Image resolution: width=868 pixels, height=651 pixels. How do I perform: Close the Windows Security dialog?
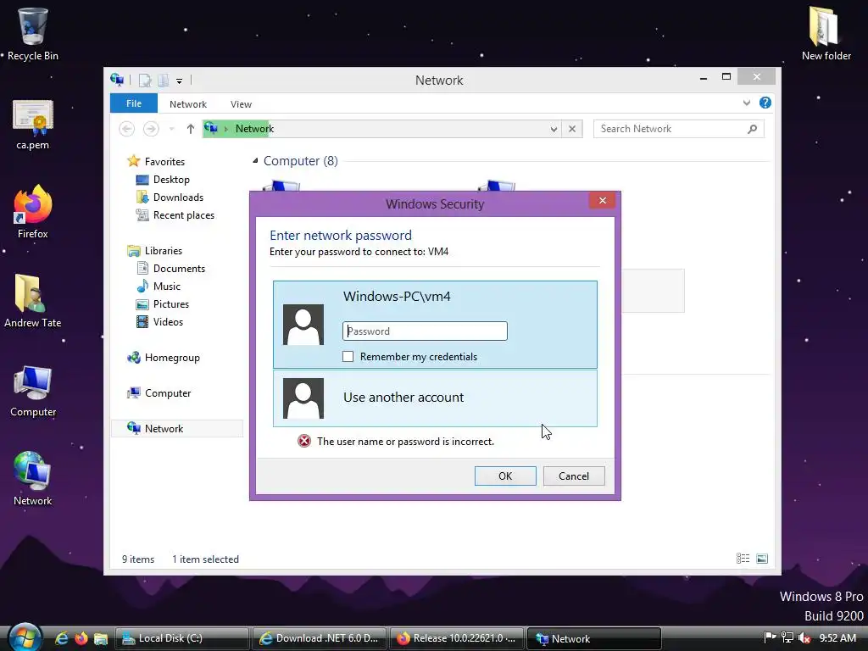(603, 200)
